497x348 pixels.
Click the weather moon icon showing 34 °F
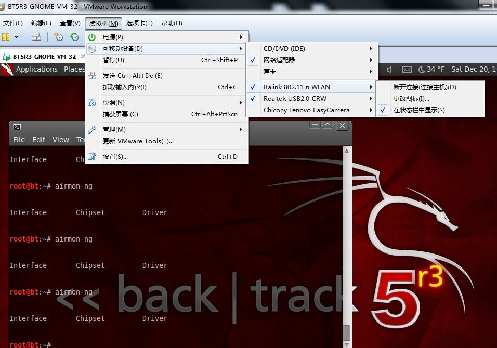(422, 70)
